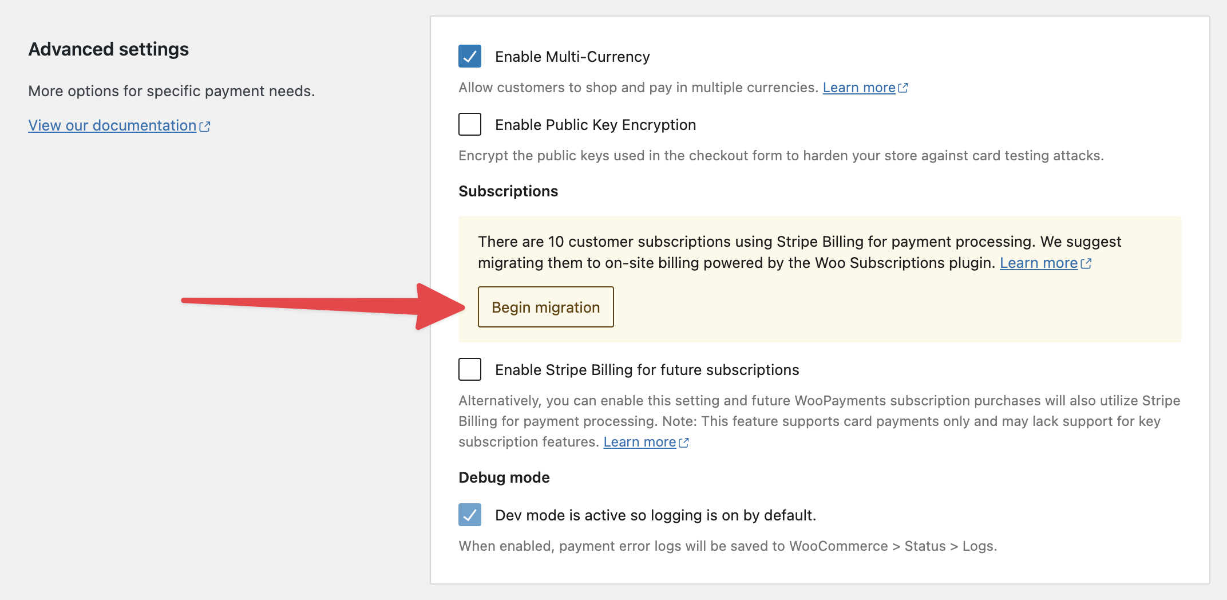Click the Advanced settings heading
Screen dimensions: 1227x600
pyautogui.click(x=109, y=49)
